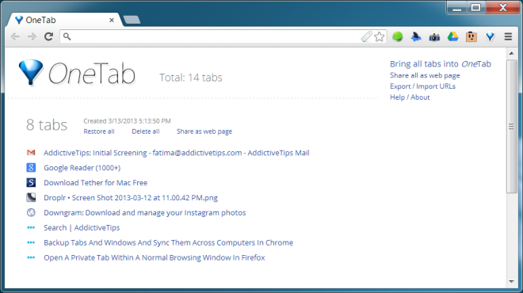The height and width of the screenshot is (293, 523).
Task: Click the favicon beside Download Tether
Action: point(31,182)
